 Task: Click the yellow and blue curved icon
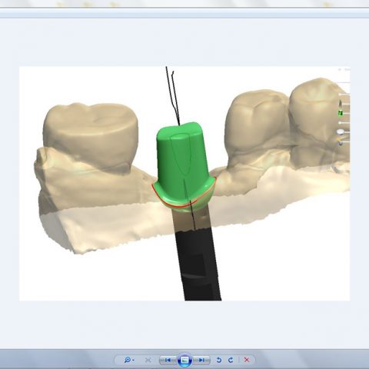point(341,141)
